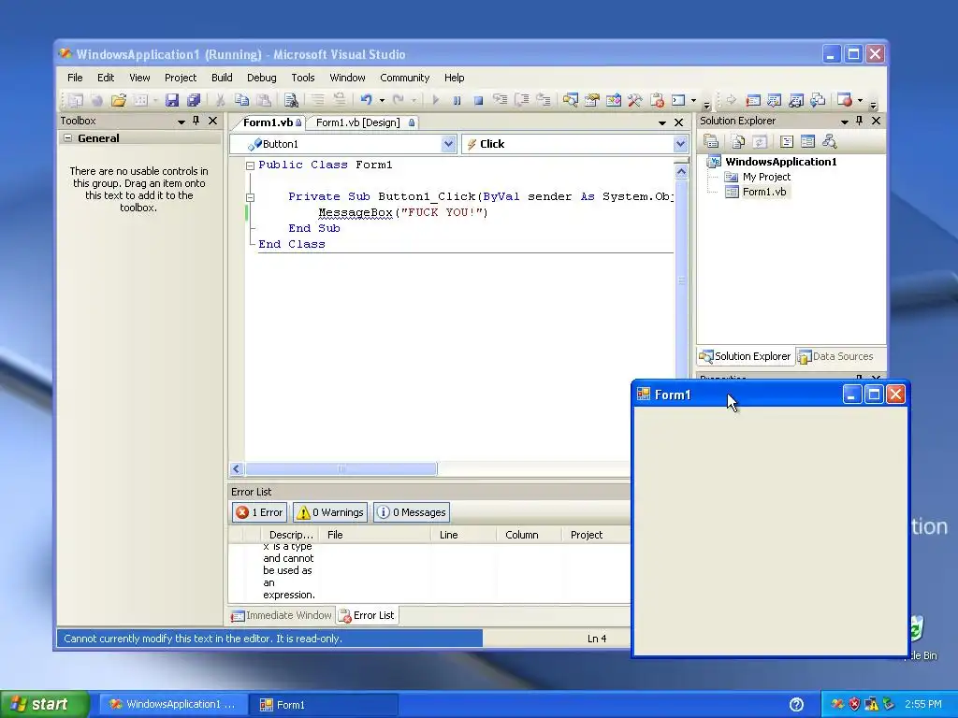Open the active files dropdown beside document tabs
The image size is (958, 718).
pos(661,123)
